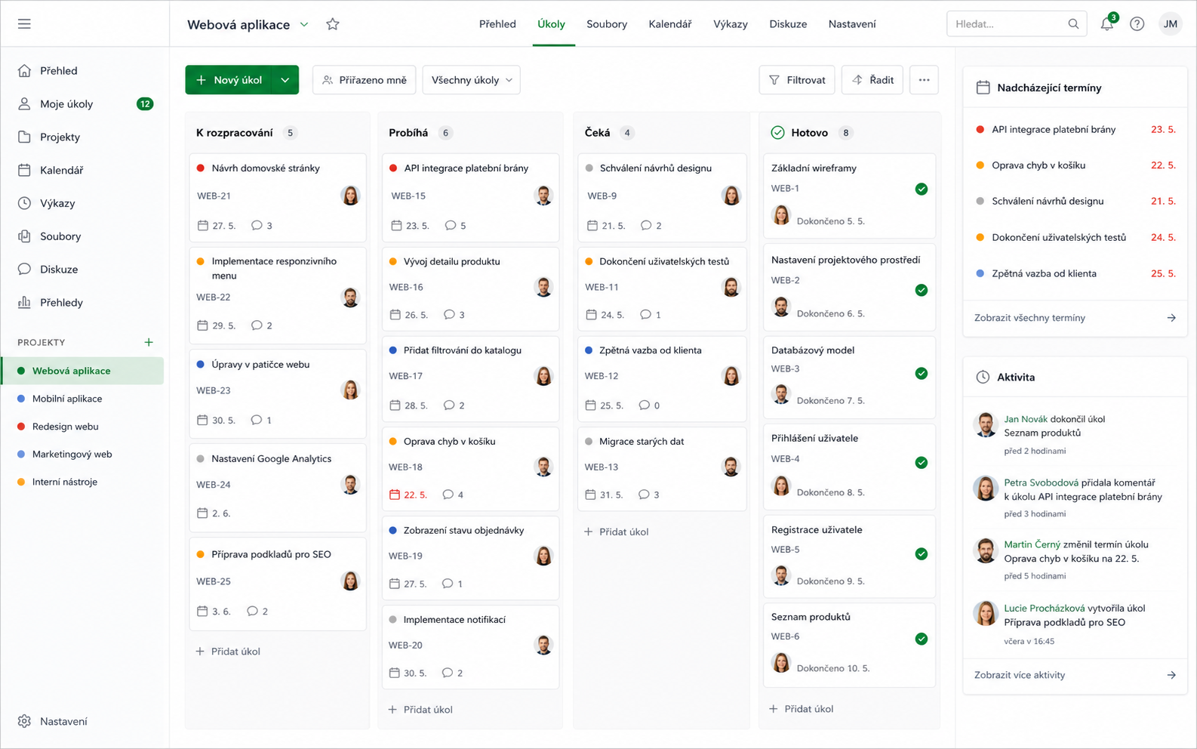Click the Projekty folder icon in sidebar
Image resolution: width=1197 pixels, height=749 pixels.
(x=24, y=137)
